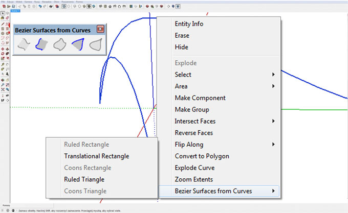The width and height of the screenshot is (348, 213).
Task: Click the Ruled Triangle icon in Bezier toolbar
Action: click(77, 45)
